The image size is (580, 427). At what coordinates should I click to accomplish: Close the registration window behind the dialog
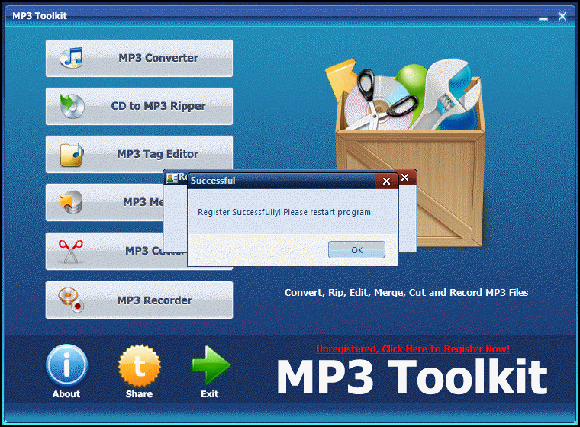click(x=405, y=178)
